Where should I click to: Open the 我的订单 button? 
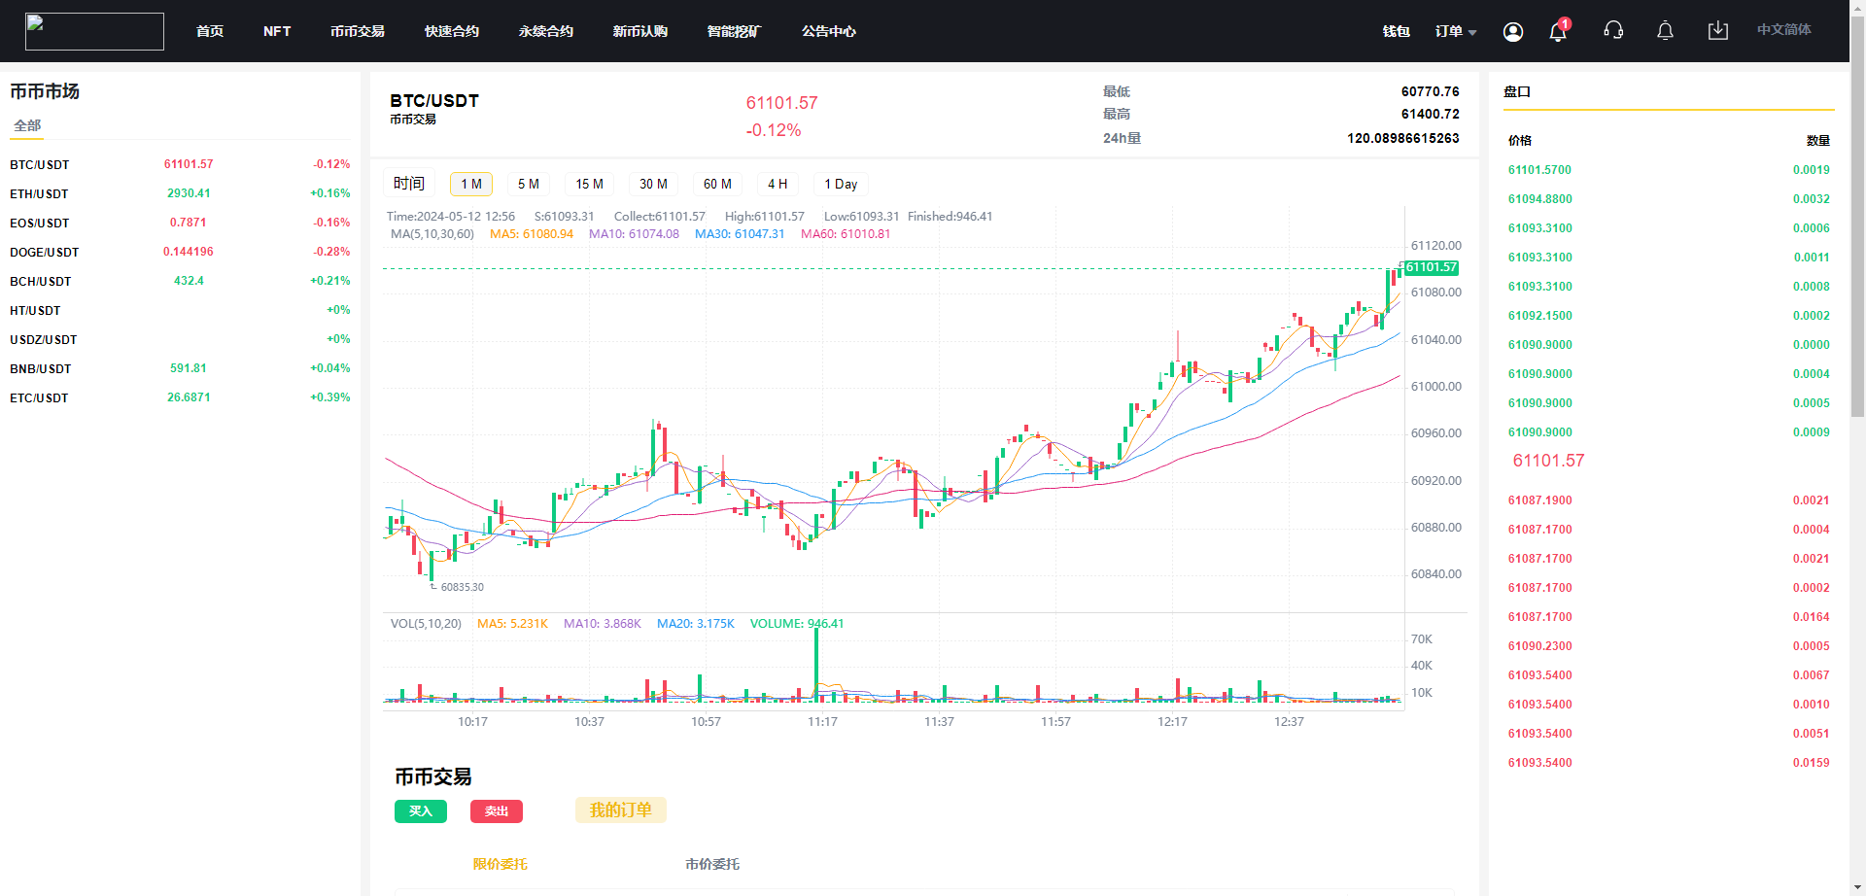(x=620, y=810)
